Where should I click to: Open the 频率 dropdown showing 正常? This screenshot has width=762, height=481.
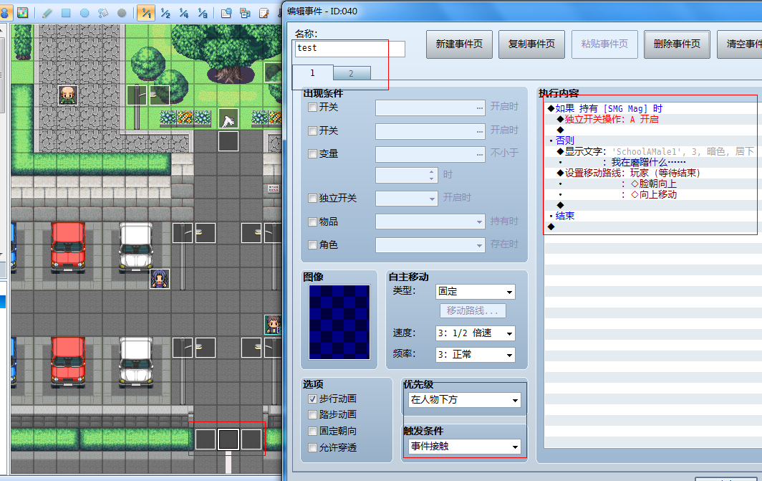[x=476, y=355]
